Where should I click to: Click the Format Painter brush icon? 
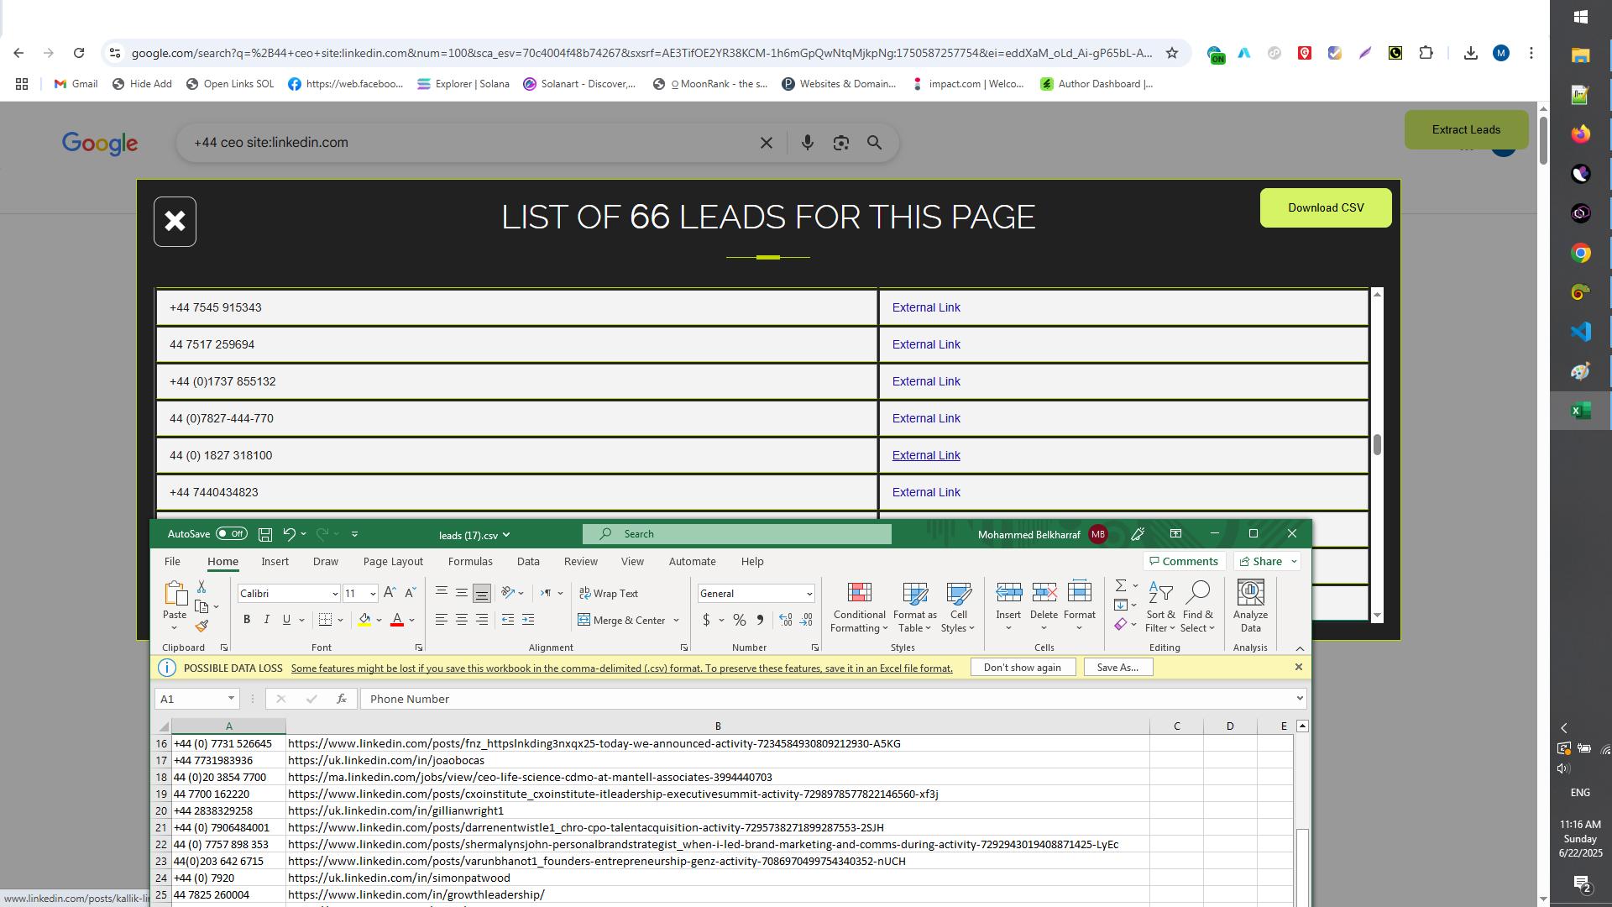click(x=201, y=626)
